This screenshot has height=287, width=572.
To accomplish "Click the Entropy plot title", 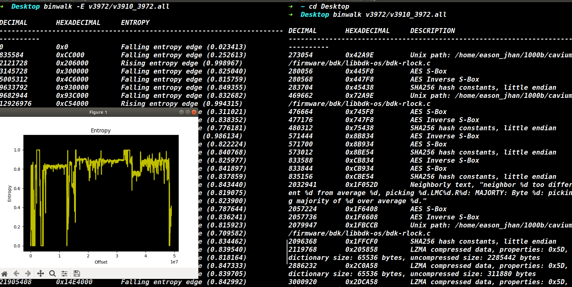I will pyautogui.click(x=101, y=131).
